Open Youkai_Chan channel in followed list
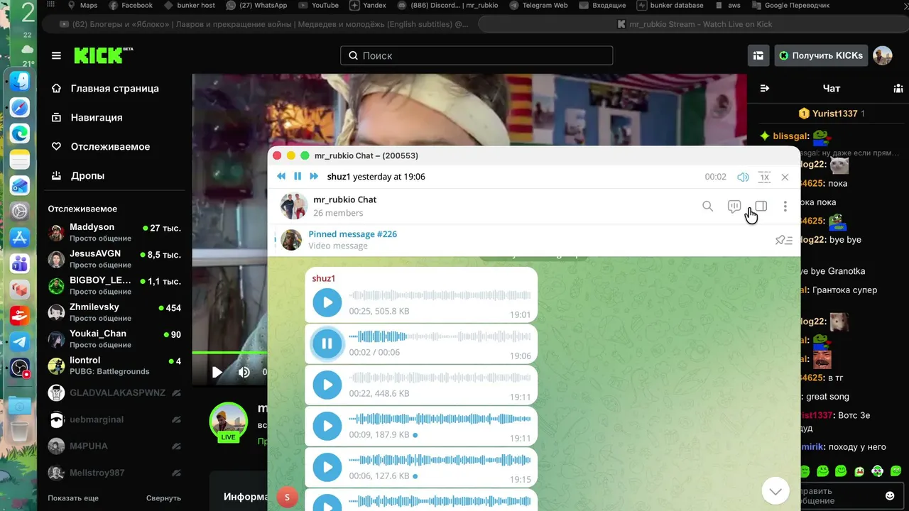This screenshot has width=909, height=511. 114,339
